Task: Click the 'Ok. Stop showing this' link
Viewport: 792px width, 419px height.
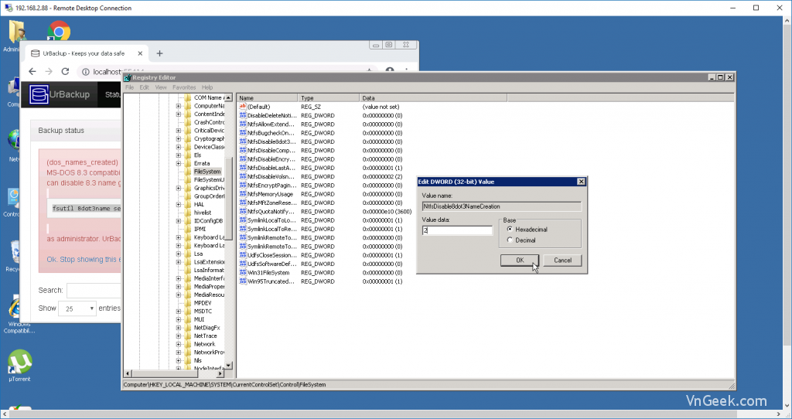Action: click(x=84, y=260)
